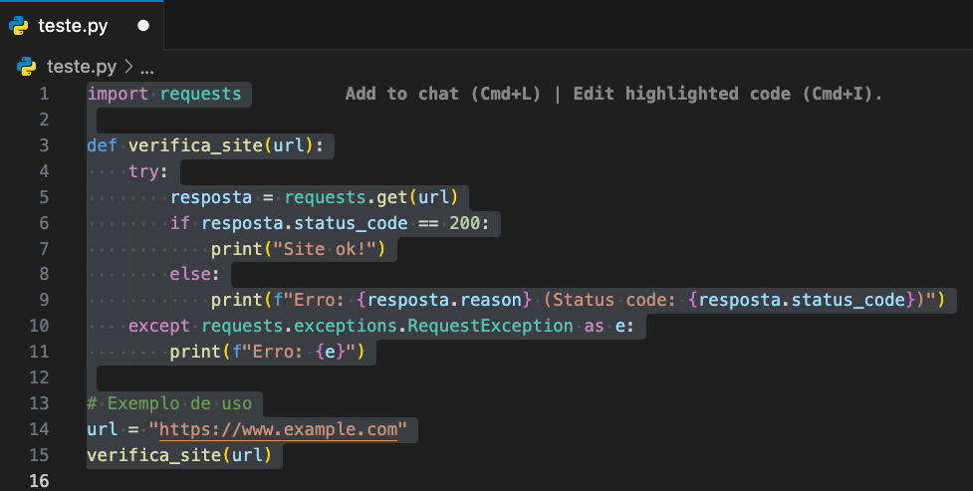Click RequestException in the except line

490,326
